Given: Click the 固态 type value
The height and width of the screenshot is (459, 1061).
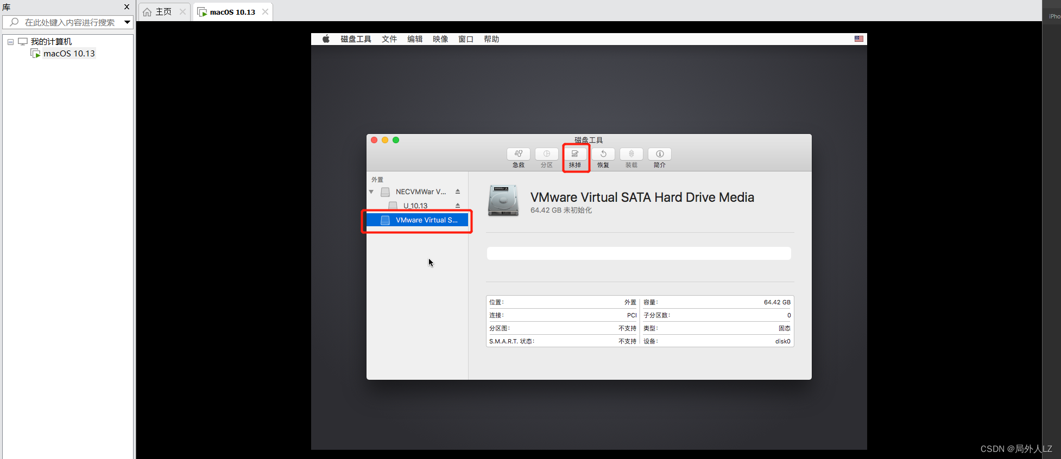Looking at the screenshot, I should click(785, 328).
